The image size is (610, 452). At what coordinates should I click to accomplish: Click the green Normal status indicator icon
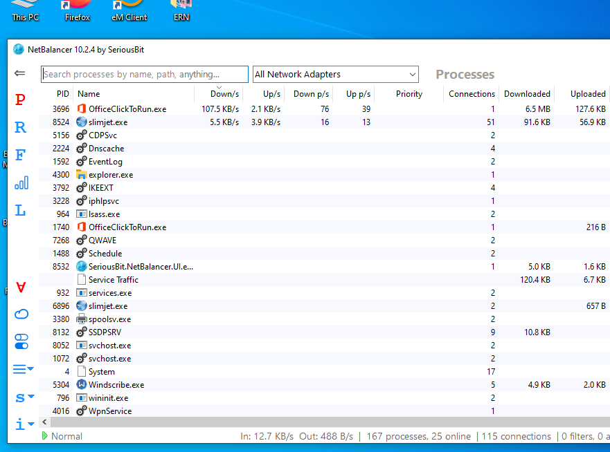[x=44, y=436]
